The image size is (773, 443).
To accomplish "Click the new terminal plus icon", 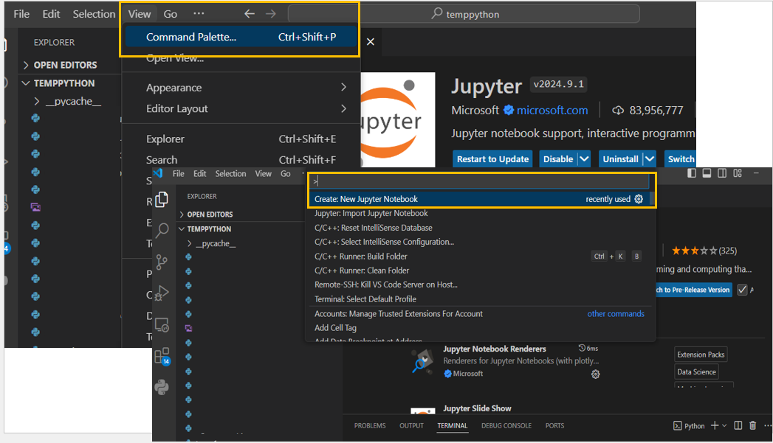I will [x=715, y=426].
